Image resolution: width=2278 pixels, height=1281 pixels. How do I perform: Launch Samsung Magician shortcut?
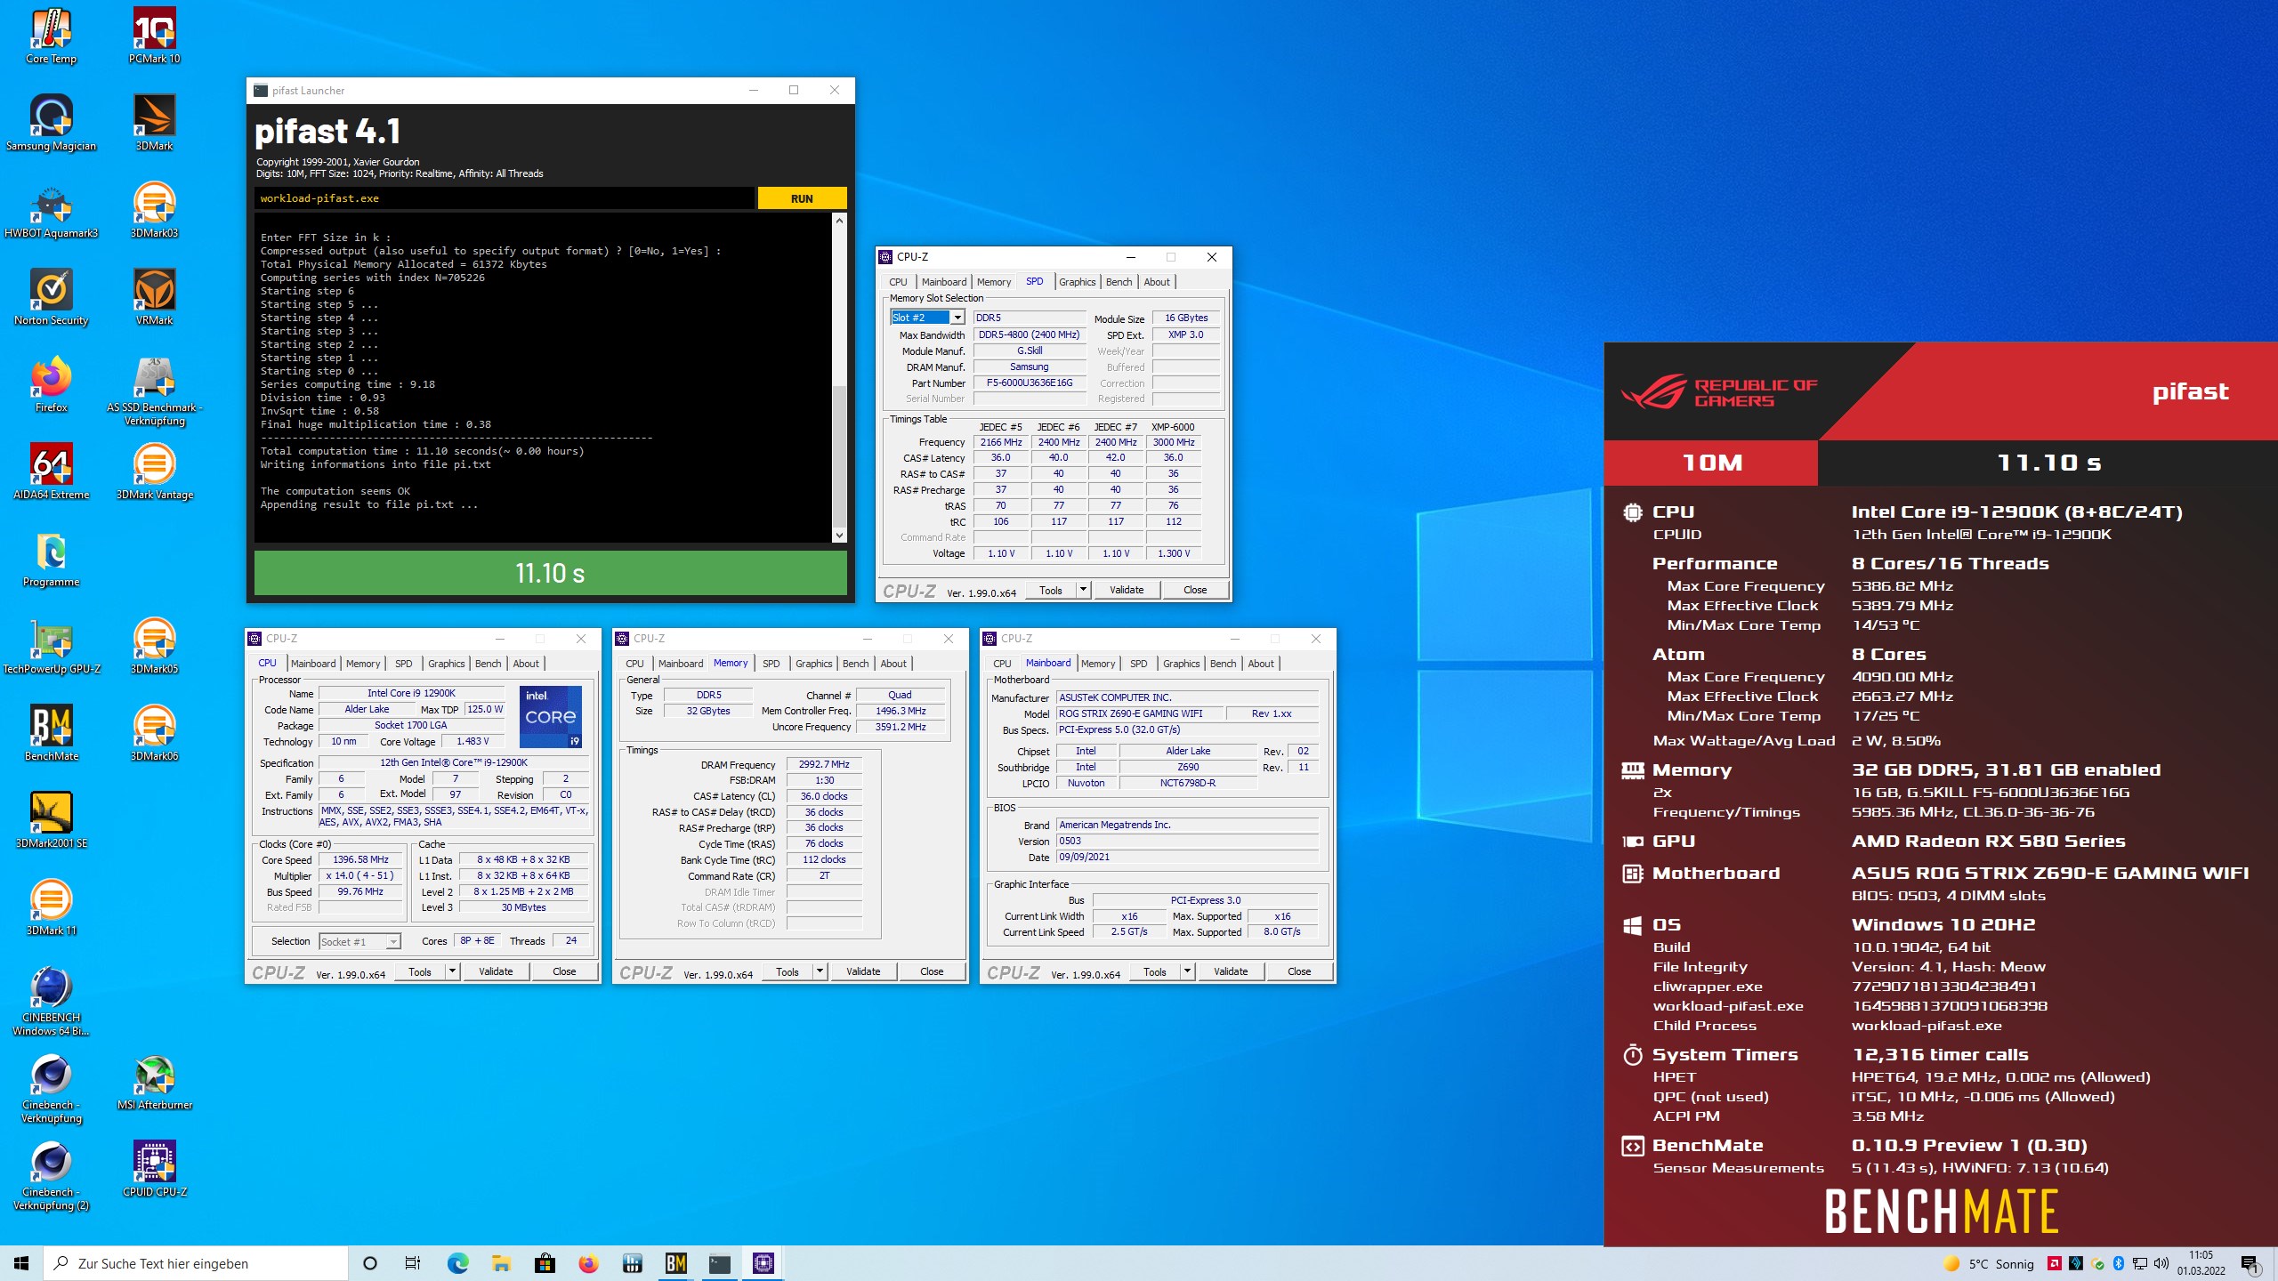51,123
